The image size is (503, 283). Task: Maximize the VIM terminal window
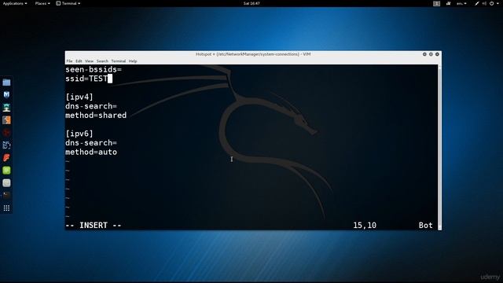431,54
